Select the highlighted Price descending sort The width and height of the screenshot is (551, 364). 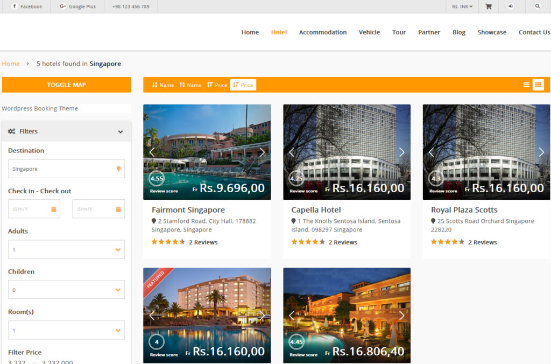pos(243,85)
